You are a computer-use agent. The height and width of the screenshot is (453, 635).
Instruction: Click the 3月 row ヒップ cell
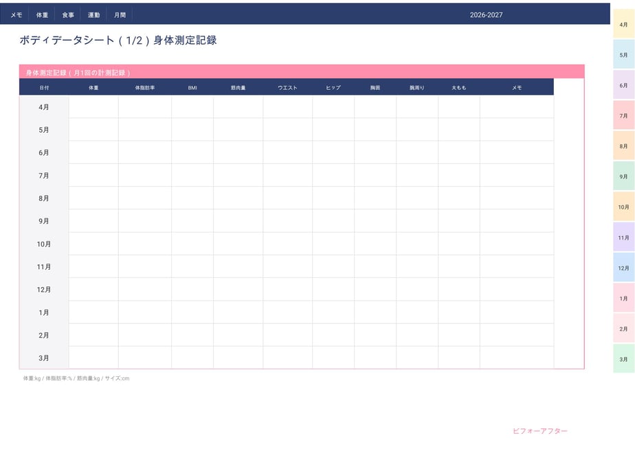coord(333,358)
